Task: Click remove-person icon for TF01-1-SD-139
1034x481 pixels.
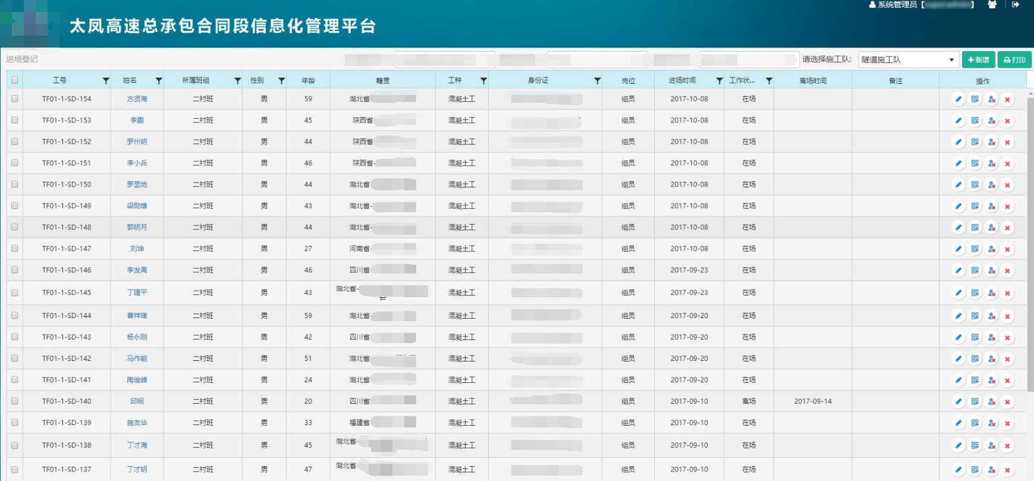Action: (x=991, y=423)
